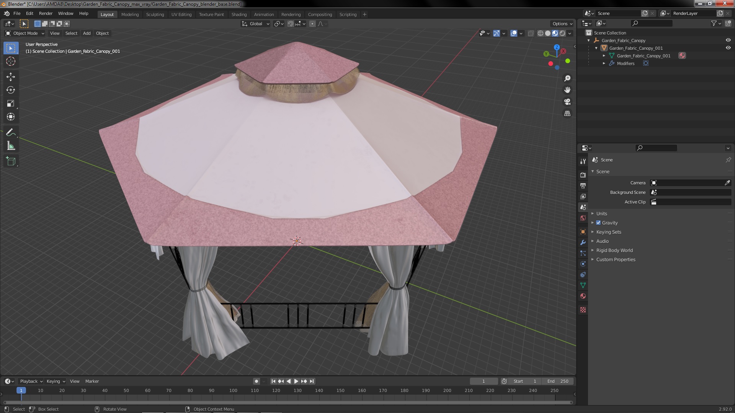Hide Garden_Fabric_Canopy collection with eye icon
This screenshot has height=413, width=735.
tap(728, 40)
